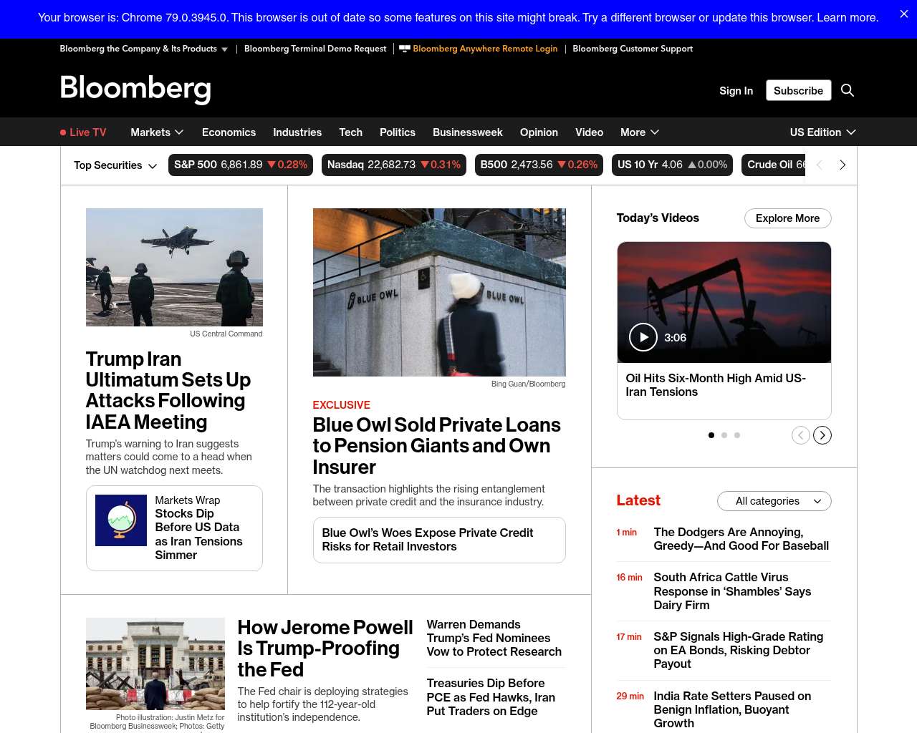
Task: Open the B500 ticker chip
Action: tap(539, 165)
